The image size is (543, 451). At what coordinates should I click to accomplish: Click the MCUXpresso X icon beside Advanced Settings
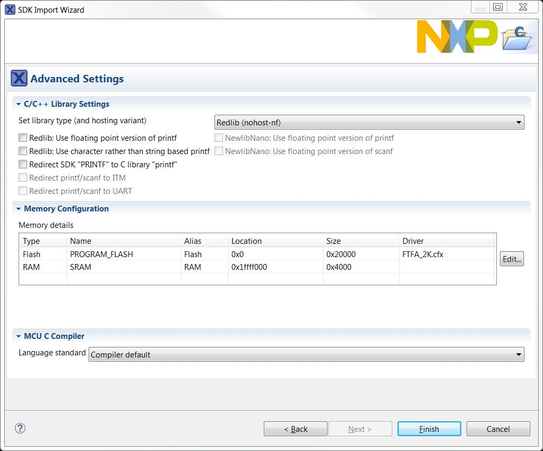(19, 79)
